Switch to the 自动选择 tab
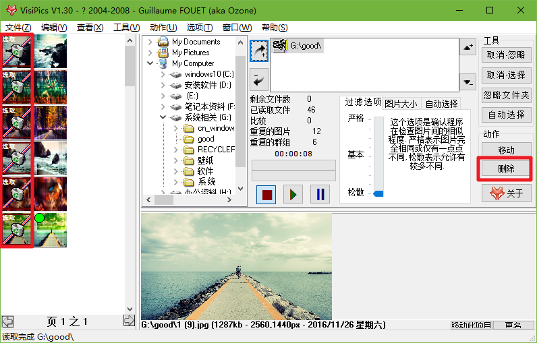Screen dimensions: 537x343 pos(441,104)
